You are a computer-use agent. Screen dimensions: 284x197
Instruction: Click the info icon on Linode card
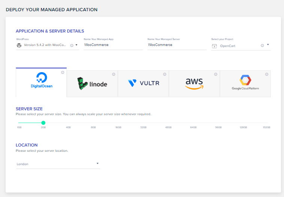[x=113, y=74]
